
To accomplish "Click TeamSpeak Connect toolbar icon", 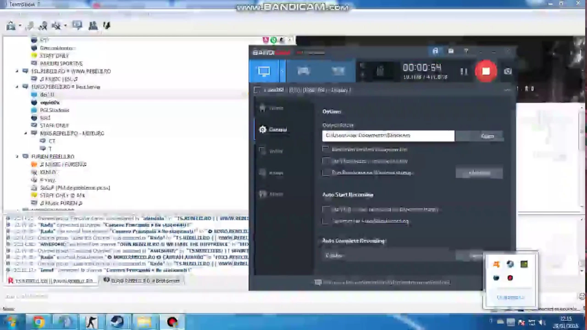I will point(11,26).
